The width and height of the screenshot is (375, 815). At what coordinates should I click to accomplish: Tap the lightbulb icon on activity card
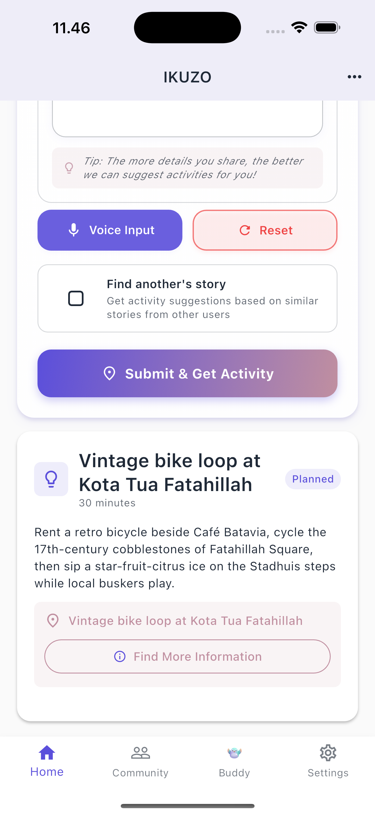(51, 479)
